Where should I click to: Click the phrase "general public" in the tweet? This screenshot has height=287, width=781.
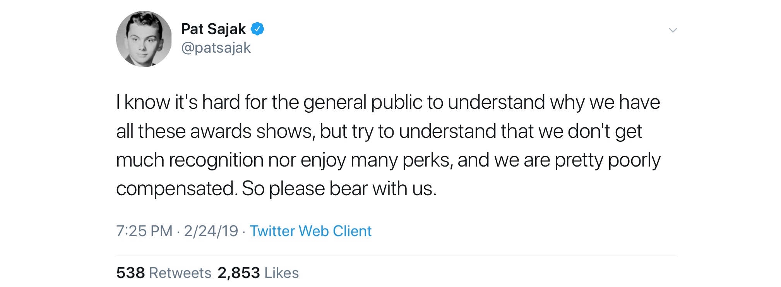click(x=363, y=102)
